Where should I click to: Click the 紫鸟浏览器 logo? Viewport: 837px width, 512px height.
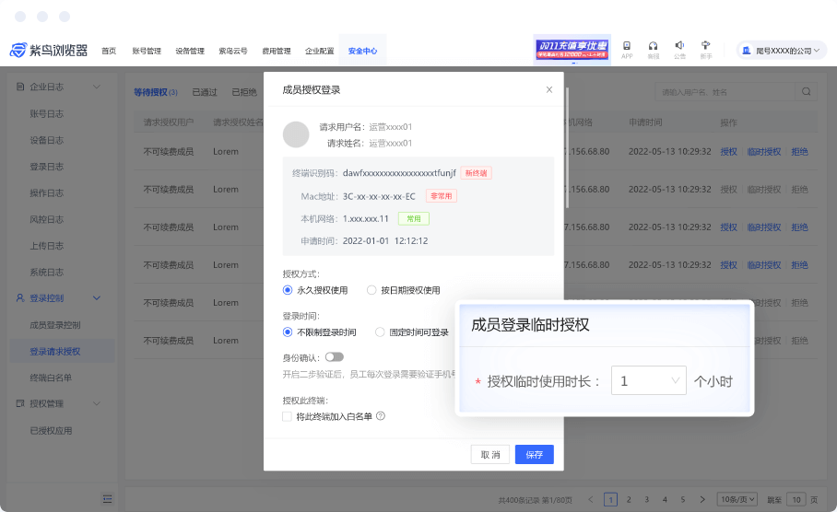pyautogui.click(x=49, y=50)
